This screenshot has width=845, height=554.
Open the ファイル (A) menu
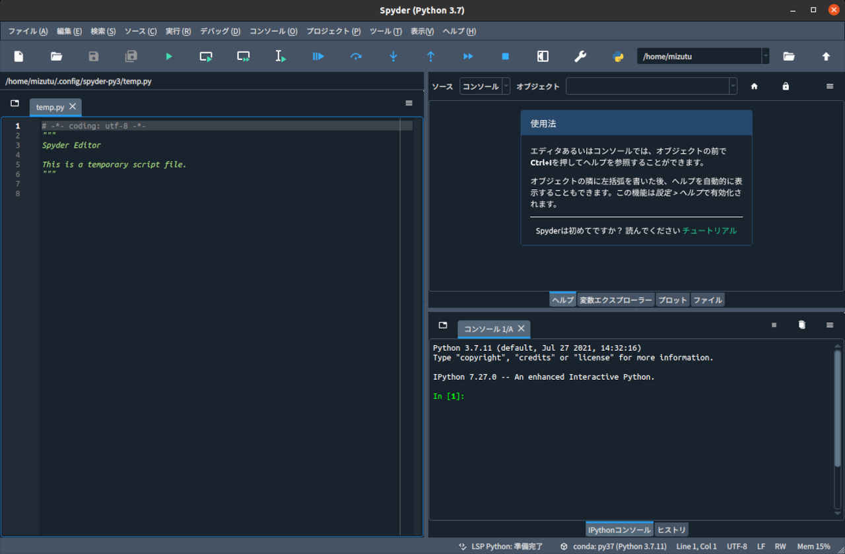tap(28, 31)
